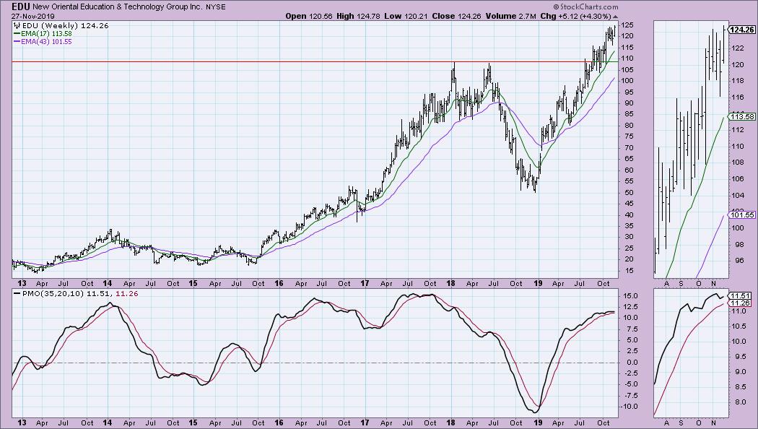Click the 0.0 label on the PMO axis
Viewport: 758px width, 429px height.
[631, 363]
